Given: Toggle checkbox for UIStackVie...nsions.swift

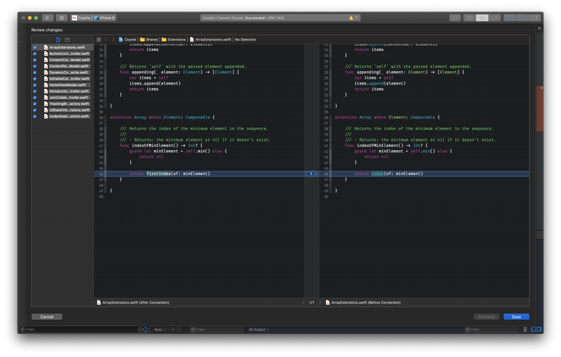Looking at the screenshot, I should (x=35, y=110).
